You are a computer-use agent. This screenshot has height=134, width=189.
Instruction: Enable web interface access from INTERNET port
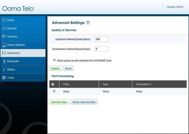click(55, 60)
